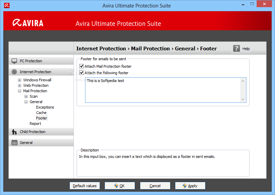
Task: Click the Apply button
Action: coord(190,186)
